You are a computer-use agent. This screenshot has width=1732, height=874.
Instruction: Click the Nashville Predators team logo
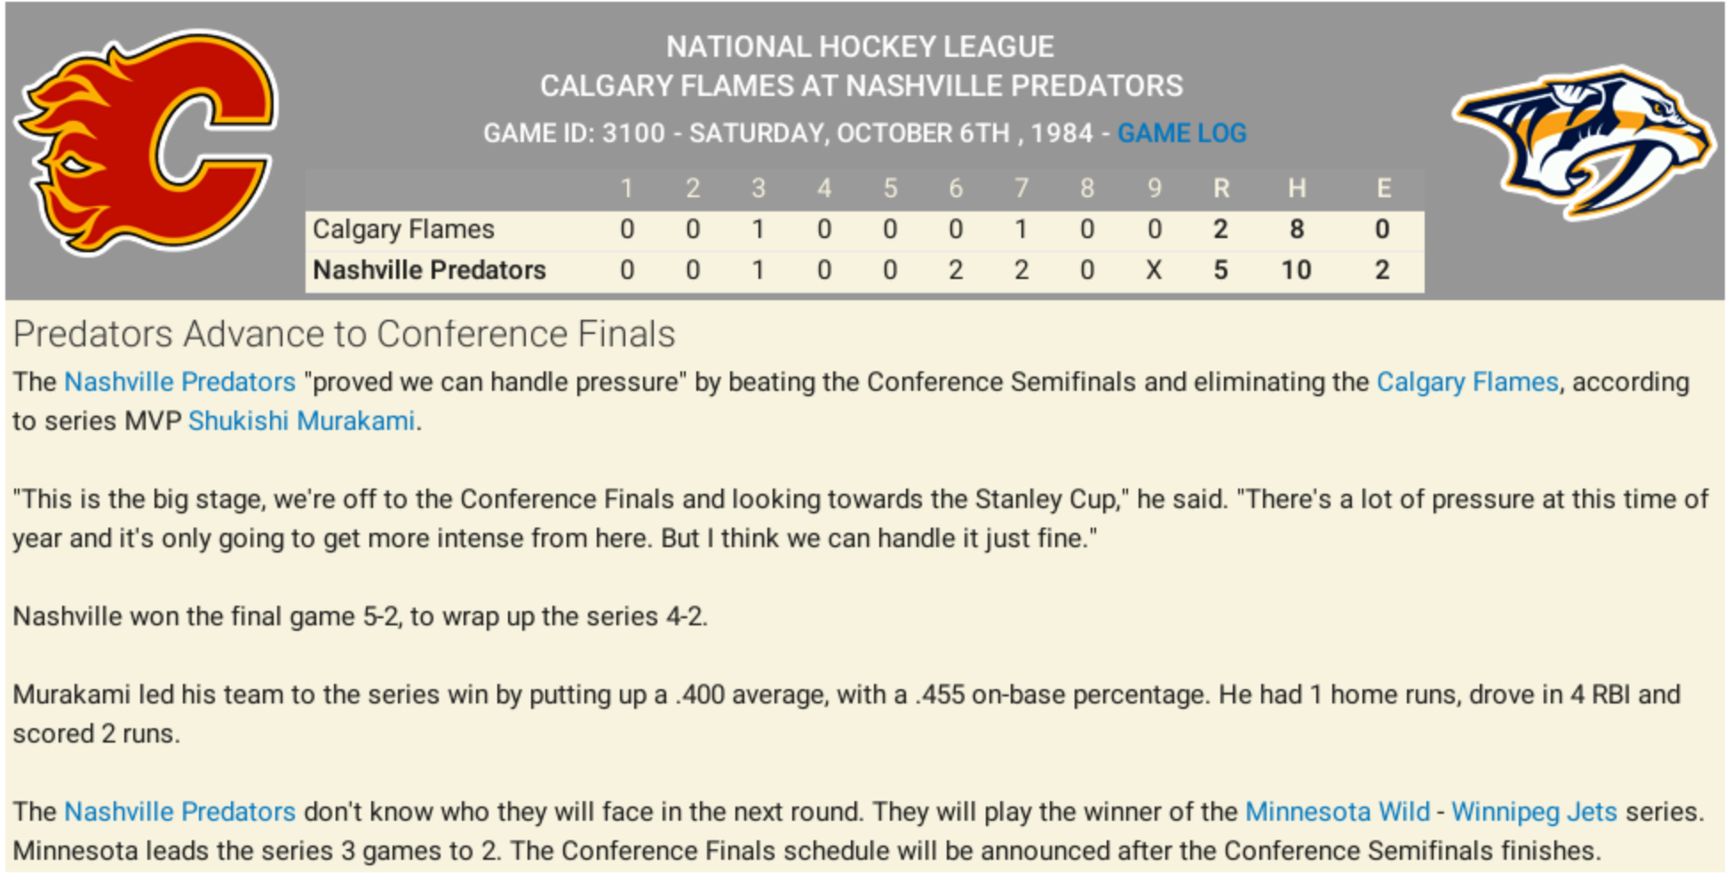coord(1582,140)
